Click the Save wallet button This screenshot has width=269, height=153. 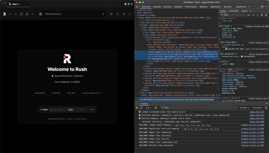tap(71, 110)
